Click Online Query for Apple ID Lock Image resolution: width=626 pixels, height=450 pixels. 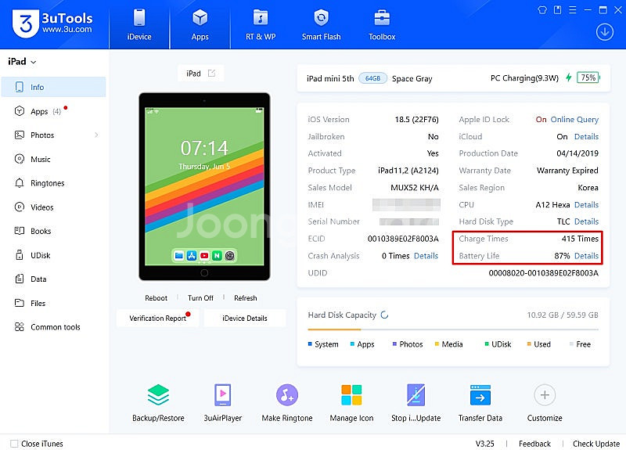tap(574, 120)
